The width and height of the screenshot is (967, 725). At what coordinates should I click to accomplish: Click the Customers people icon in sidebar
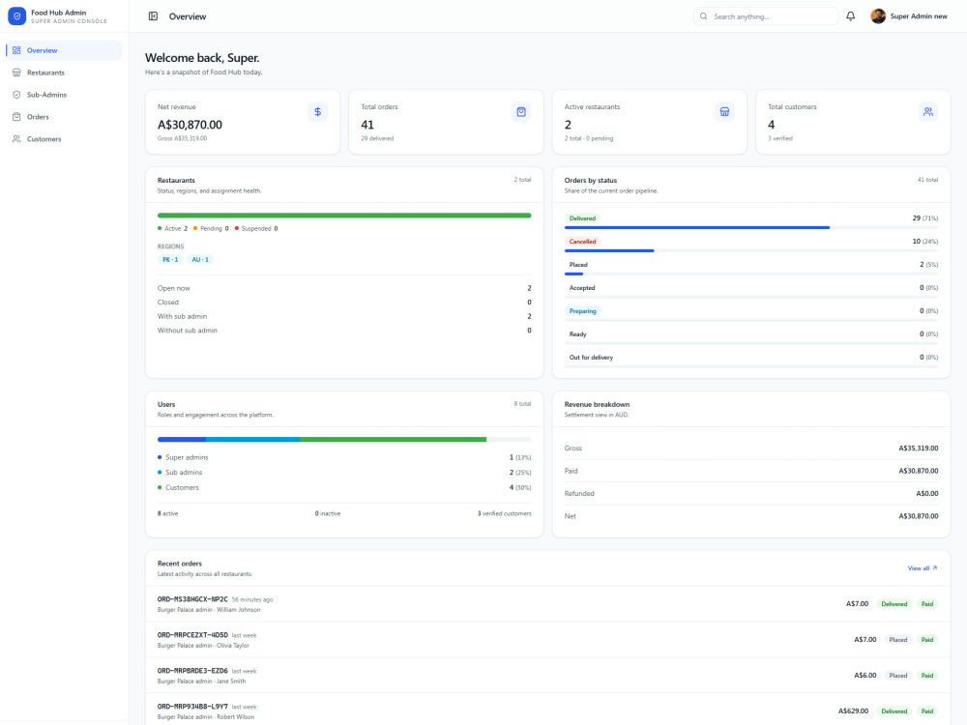tap(16, 139)
